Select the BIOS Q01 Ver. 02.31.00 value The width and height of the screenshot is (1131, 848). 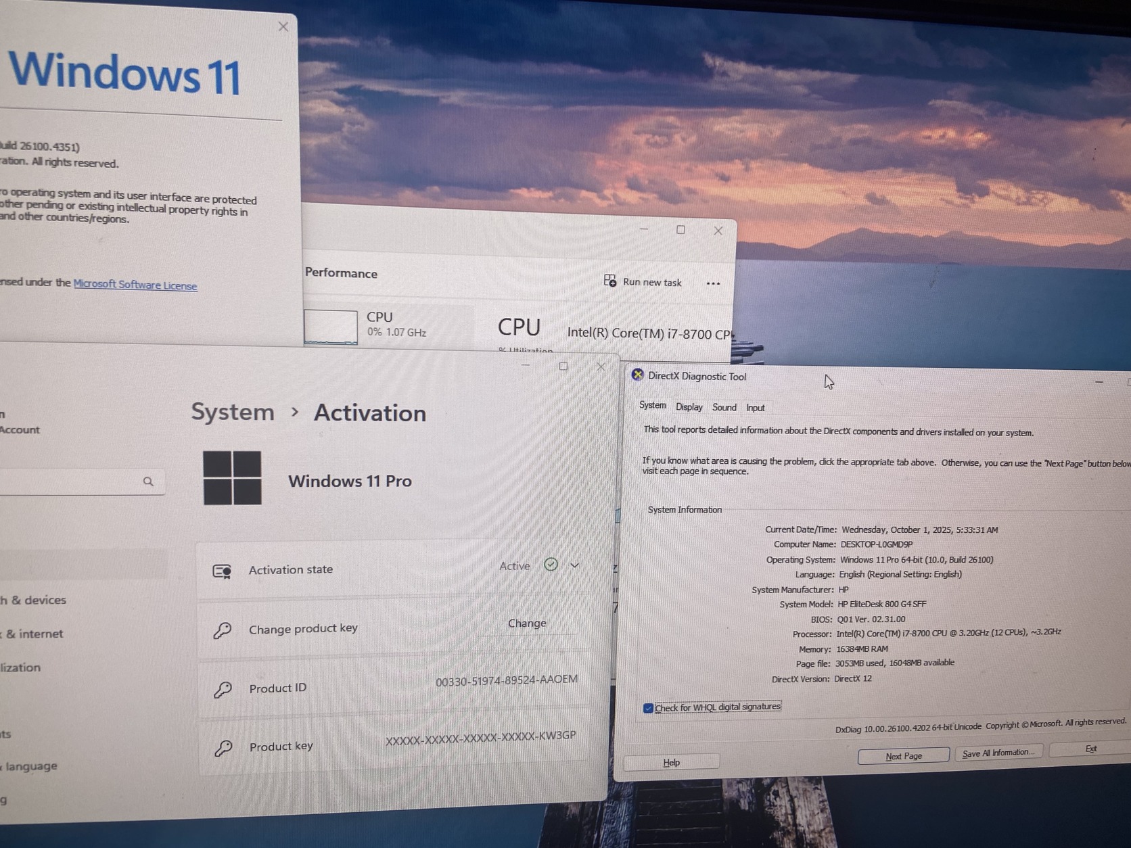pos(871,619)
